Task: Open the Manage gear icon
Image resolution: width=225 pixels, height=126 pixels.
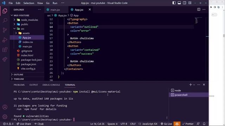Action: 5,117
